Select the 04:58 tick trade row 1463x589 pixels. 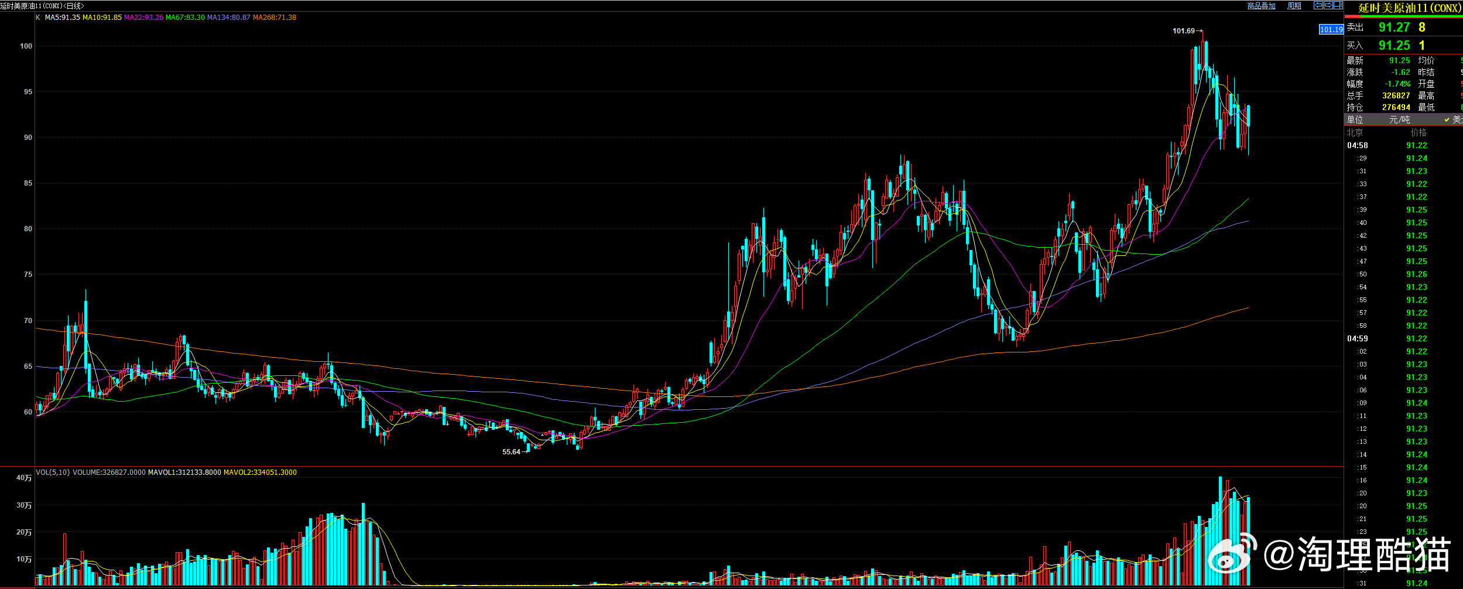pyautogui.click(x=1403, y=146)
